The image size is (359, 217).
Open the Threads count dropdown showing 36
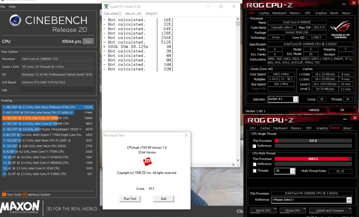tap(292, 171)
